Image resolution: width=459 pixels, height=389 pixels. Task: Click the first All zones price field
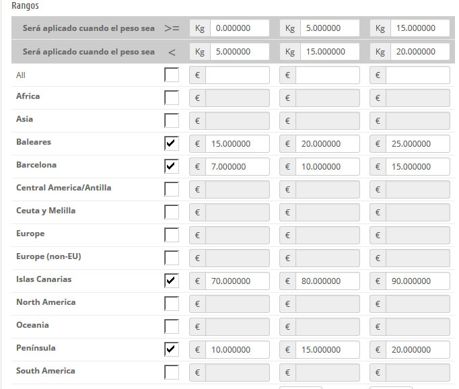tap(237, 75)
